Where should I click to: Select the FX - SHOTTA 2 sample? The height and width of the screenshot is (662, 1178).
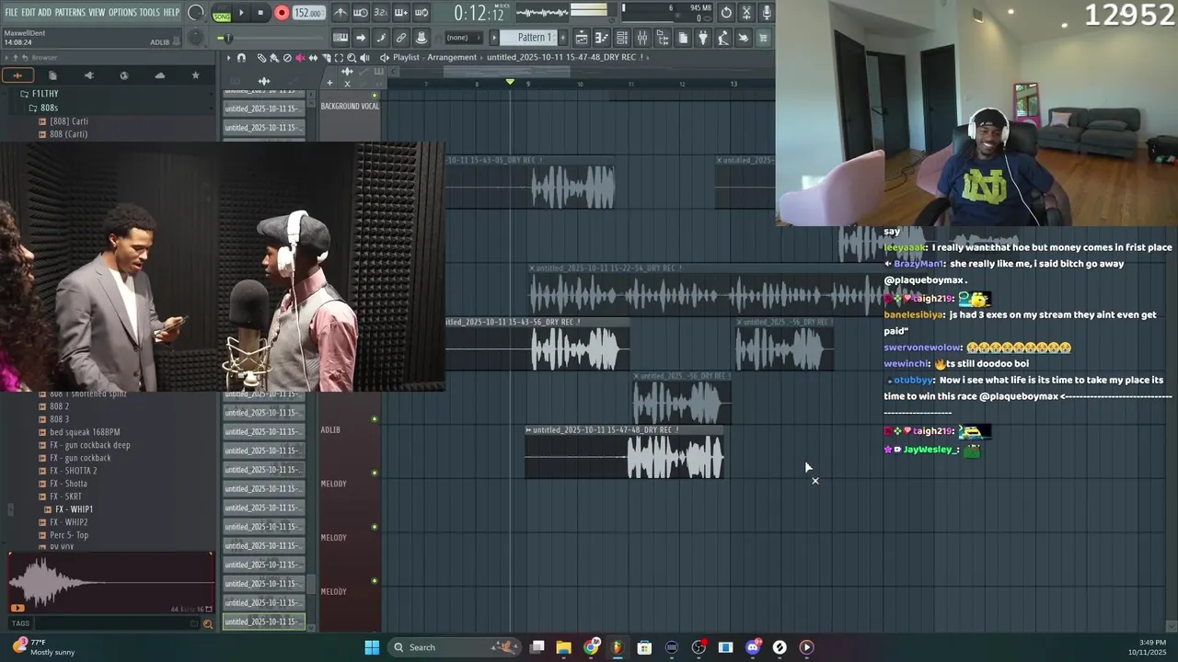[74, 471]
